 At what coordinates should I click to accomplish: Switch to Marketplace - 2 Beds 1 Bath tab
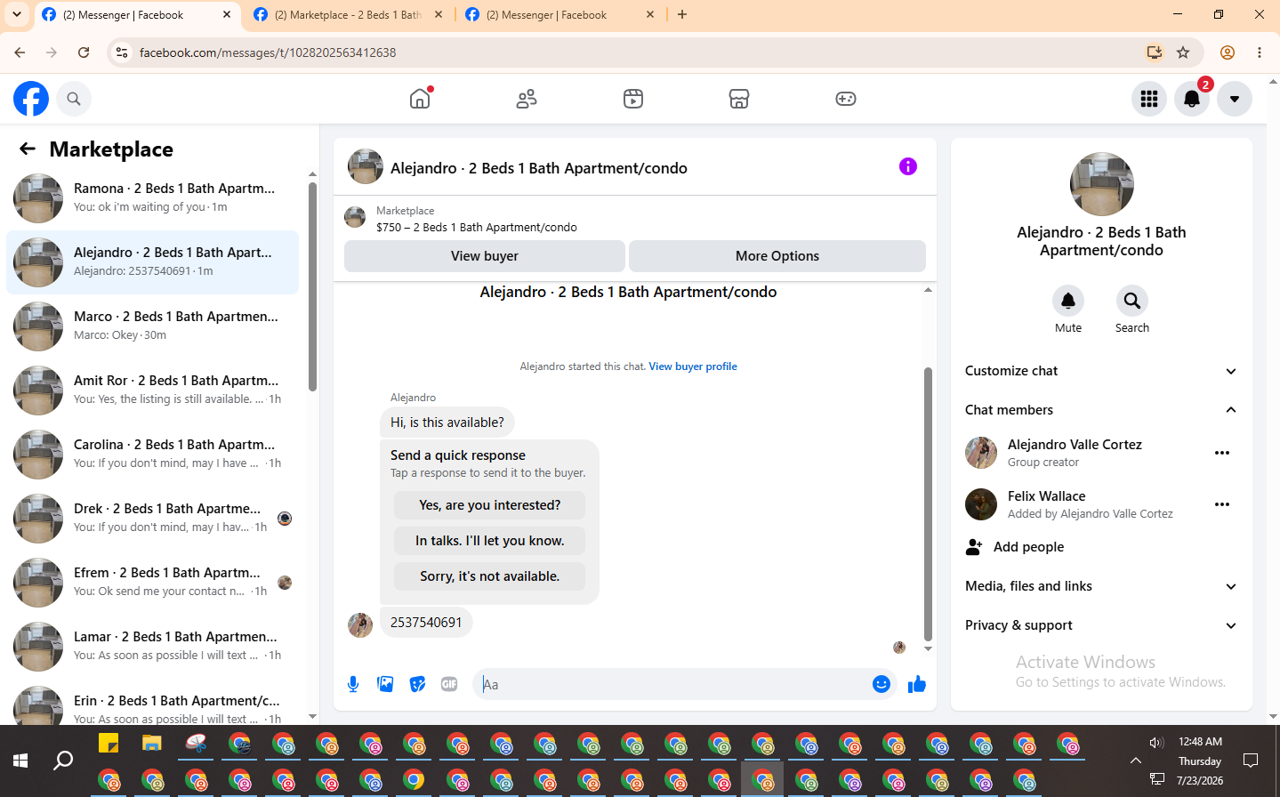[x=348, y=15]
